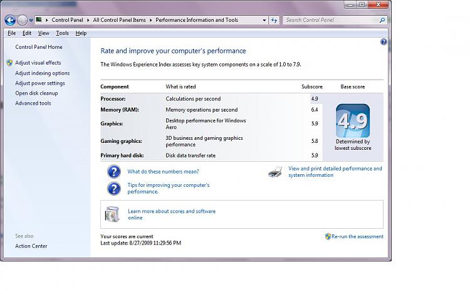Open Tips for improving your computer's performance
470x294 pixels.
click(169, 188)
